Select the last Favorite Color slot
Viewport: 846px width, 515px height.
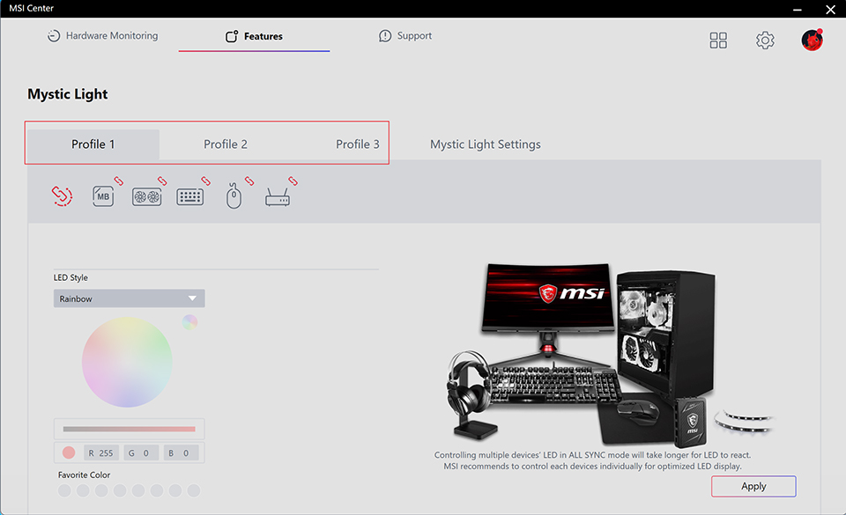pos(194,490)
